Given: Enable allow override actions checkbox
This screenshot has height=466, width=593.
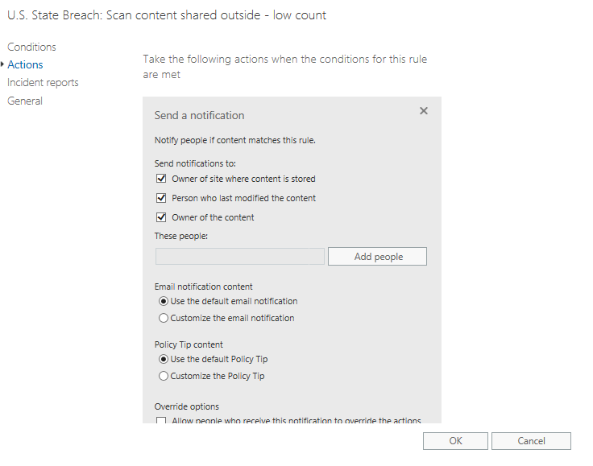Looking at the screenshot, I should coord(162,421).
